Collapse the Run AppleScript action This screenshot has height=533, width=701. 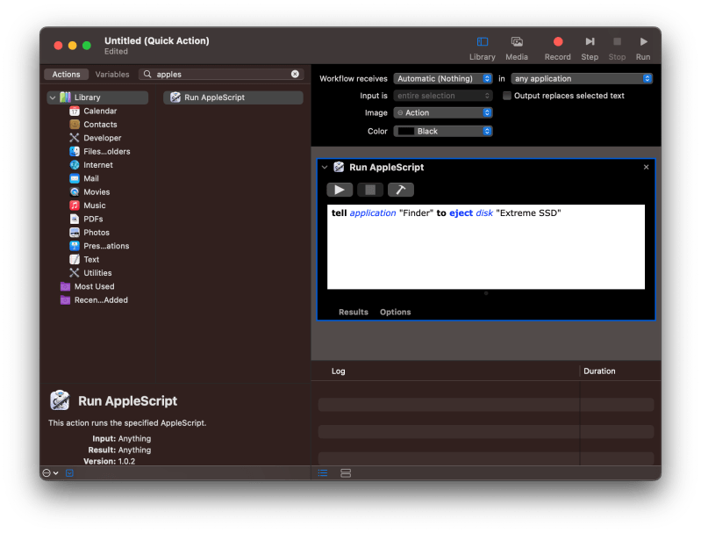(325, 168)
